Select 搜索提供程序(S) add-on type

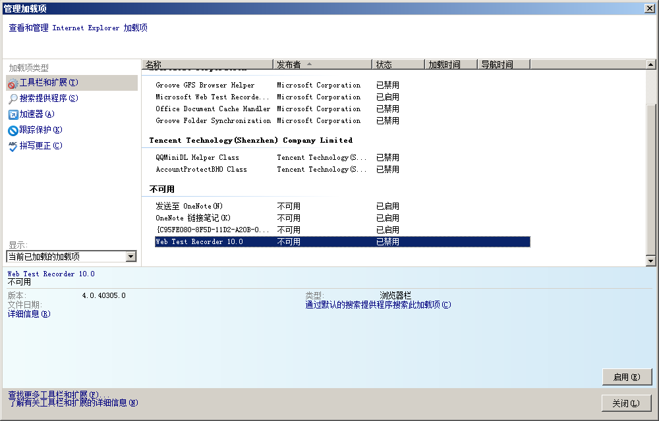[49, 98]
